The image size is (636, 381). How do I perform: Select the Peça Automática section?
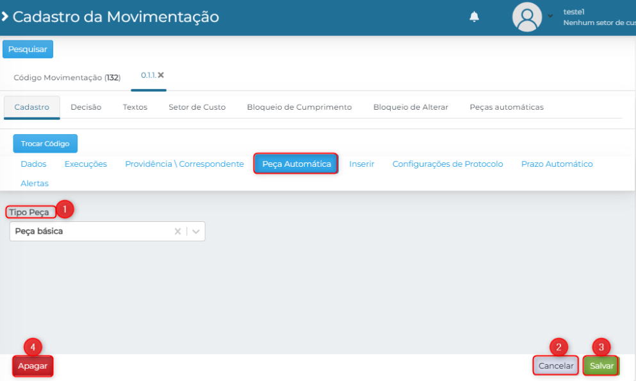point(296,164)
